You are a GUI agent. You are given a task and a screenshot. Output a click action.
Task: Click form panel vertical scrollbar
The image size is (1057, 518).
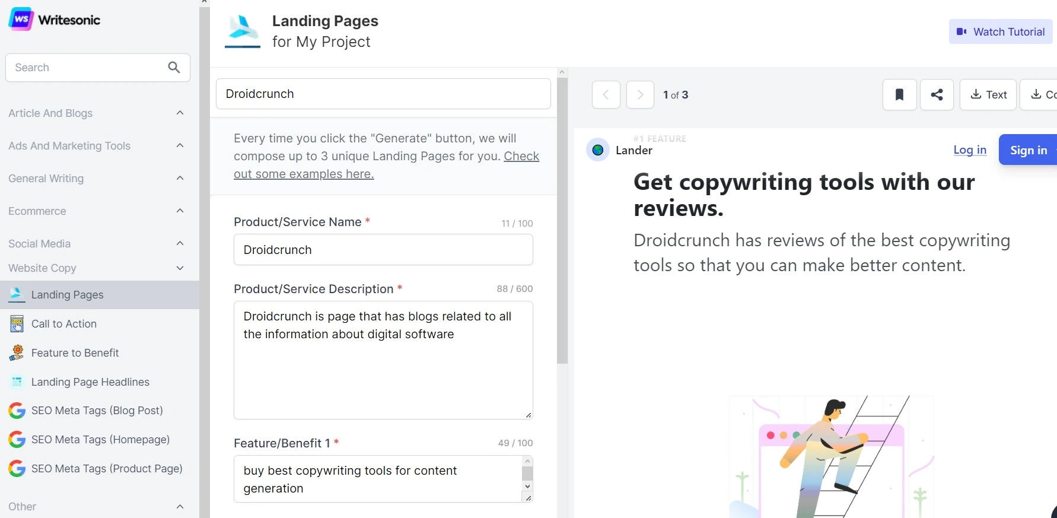(562, 221)
